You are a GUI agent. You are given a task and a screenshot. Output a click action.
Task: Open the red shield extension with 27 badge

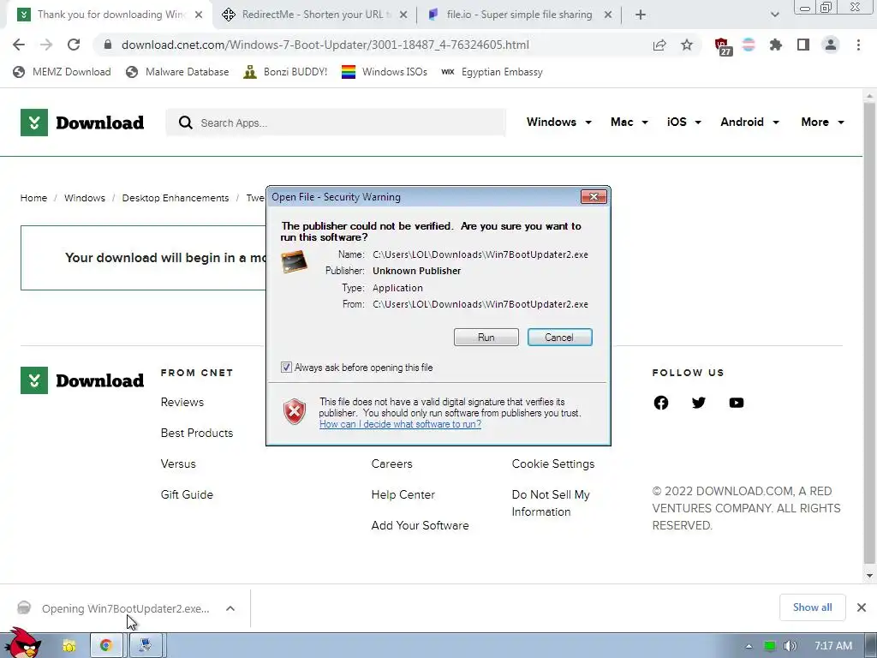[723, 46]
